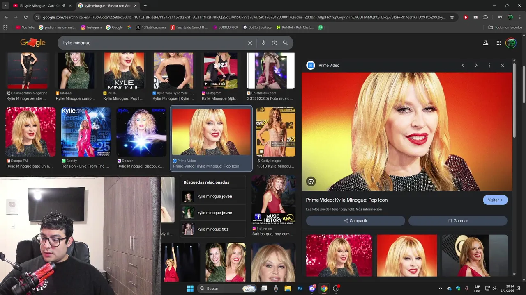Open Todos los favoritos folder
526x295 pixels.
coord(505,27)
